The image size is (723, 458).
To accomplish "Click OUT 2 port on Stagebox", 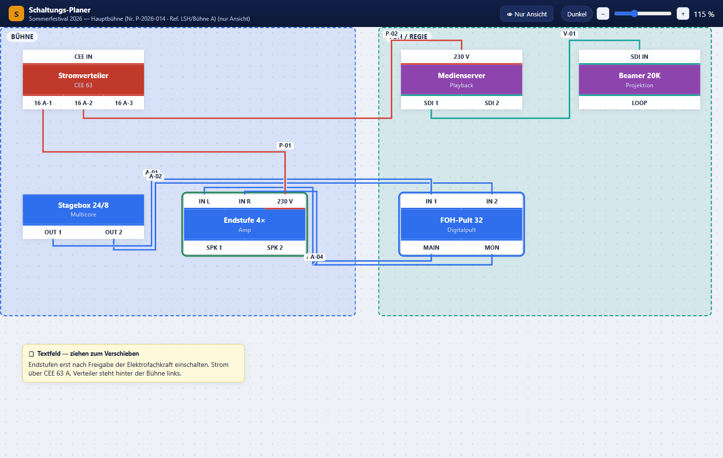I will click(x=114, y=232).
